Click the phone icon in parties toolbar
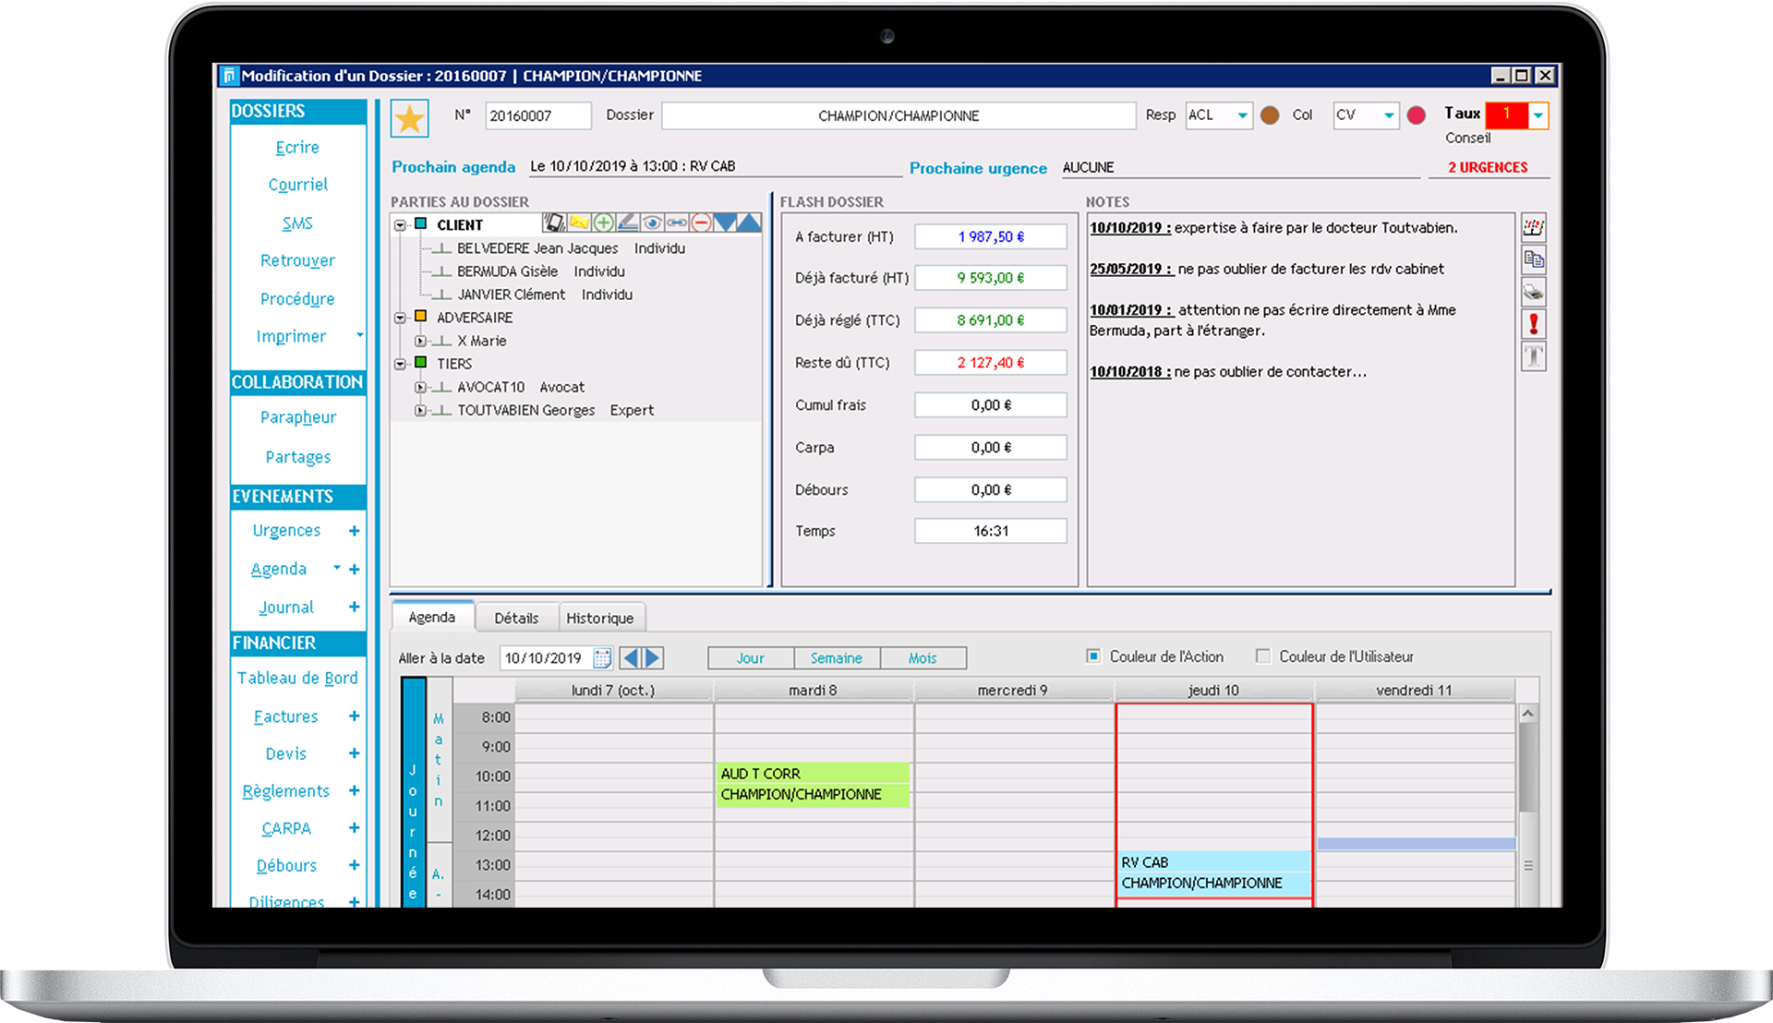The image size is (1773, 1023). (553, 223)
